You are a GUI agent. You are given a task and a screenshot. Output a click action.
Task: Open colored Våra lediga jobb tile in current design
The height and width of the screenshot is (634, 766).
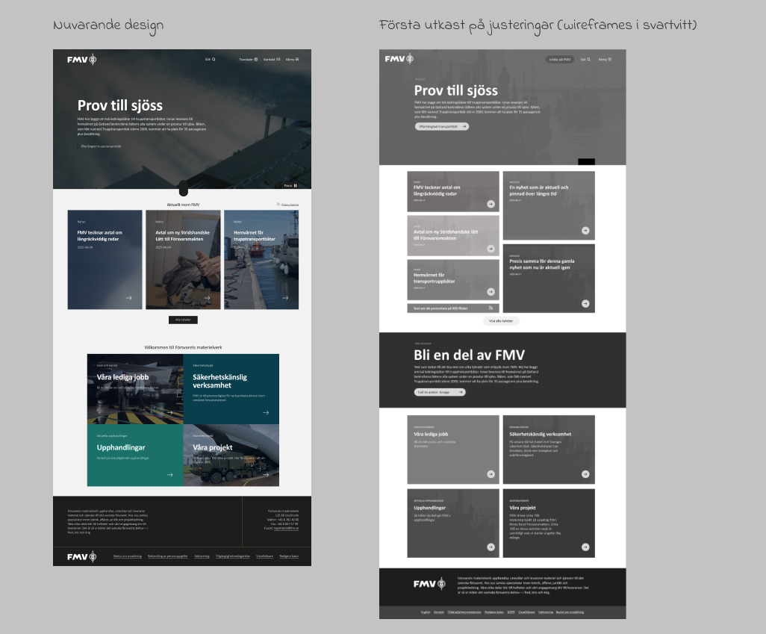135,389
